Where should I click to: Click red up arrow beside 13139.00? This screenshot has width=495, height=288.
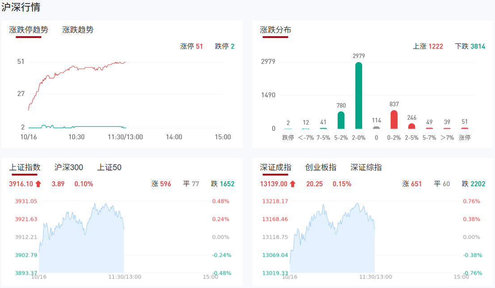(x=293, y=184)
